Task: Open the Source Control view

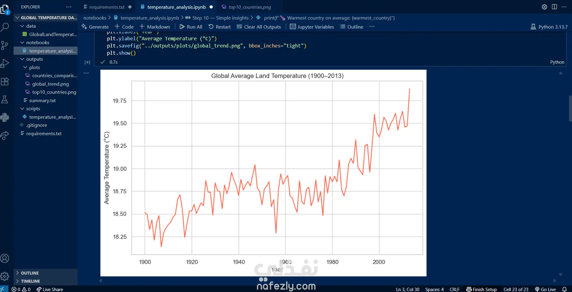Action: pos(5,45)
